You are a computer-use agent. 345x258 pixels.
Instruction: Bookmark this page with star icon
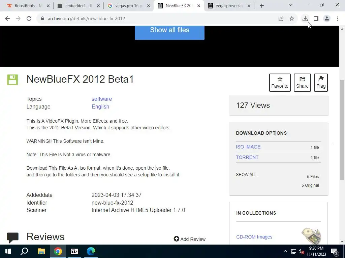click(x=292, y=19)
